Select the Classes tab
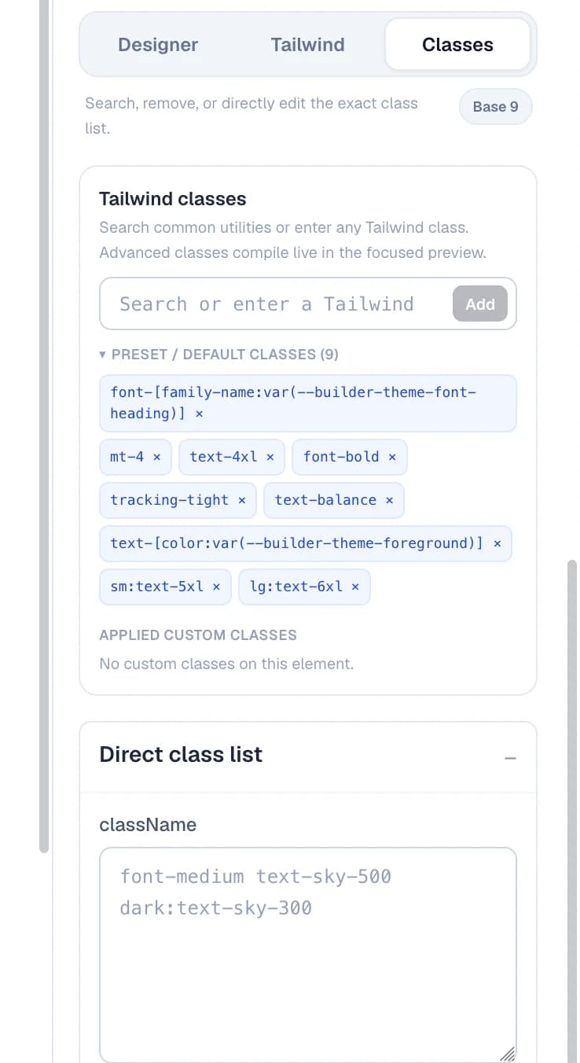 click(457, 45)
